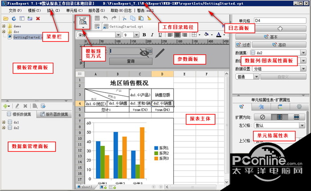Screen dimensions: 311x191
Task: Click the pencil edit icon in parameter panel
Action: click(159, 53)
